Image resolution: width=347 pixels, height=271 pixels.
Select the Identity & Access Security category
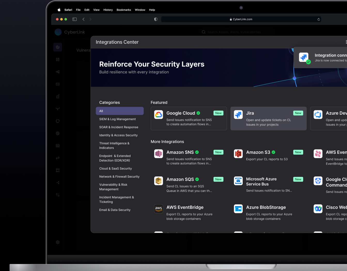(x=118, y=135)
